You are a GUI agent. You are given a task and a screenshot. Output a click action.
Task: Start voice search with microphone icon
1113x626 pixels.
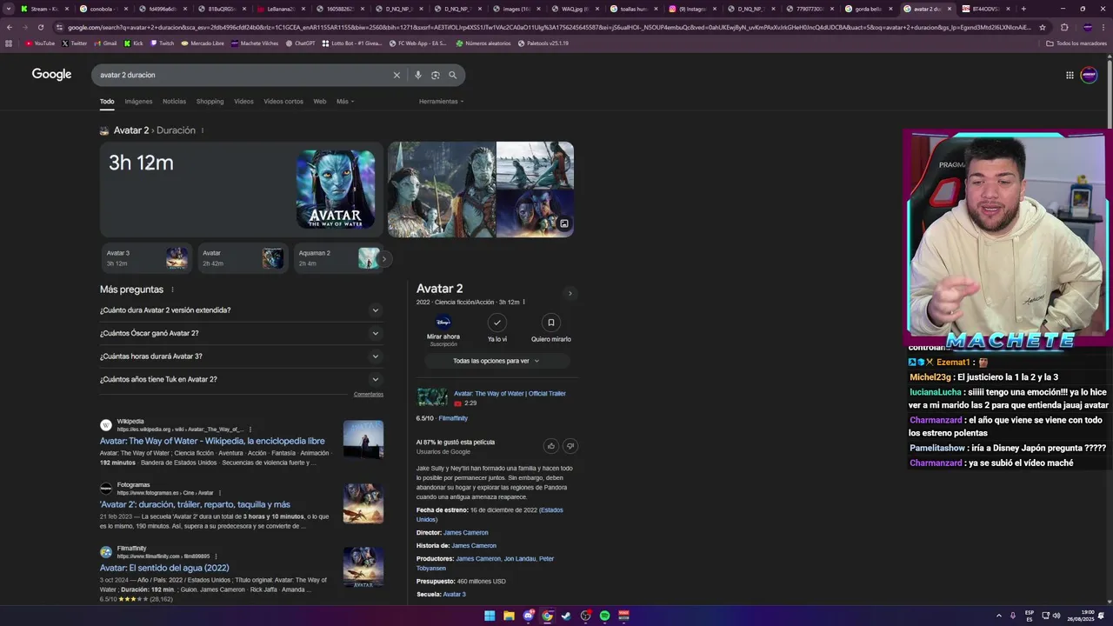[x=417, y=75]
